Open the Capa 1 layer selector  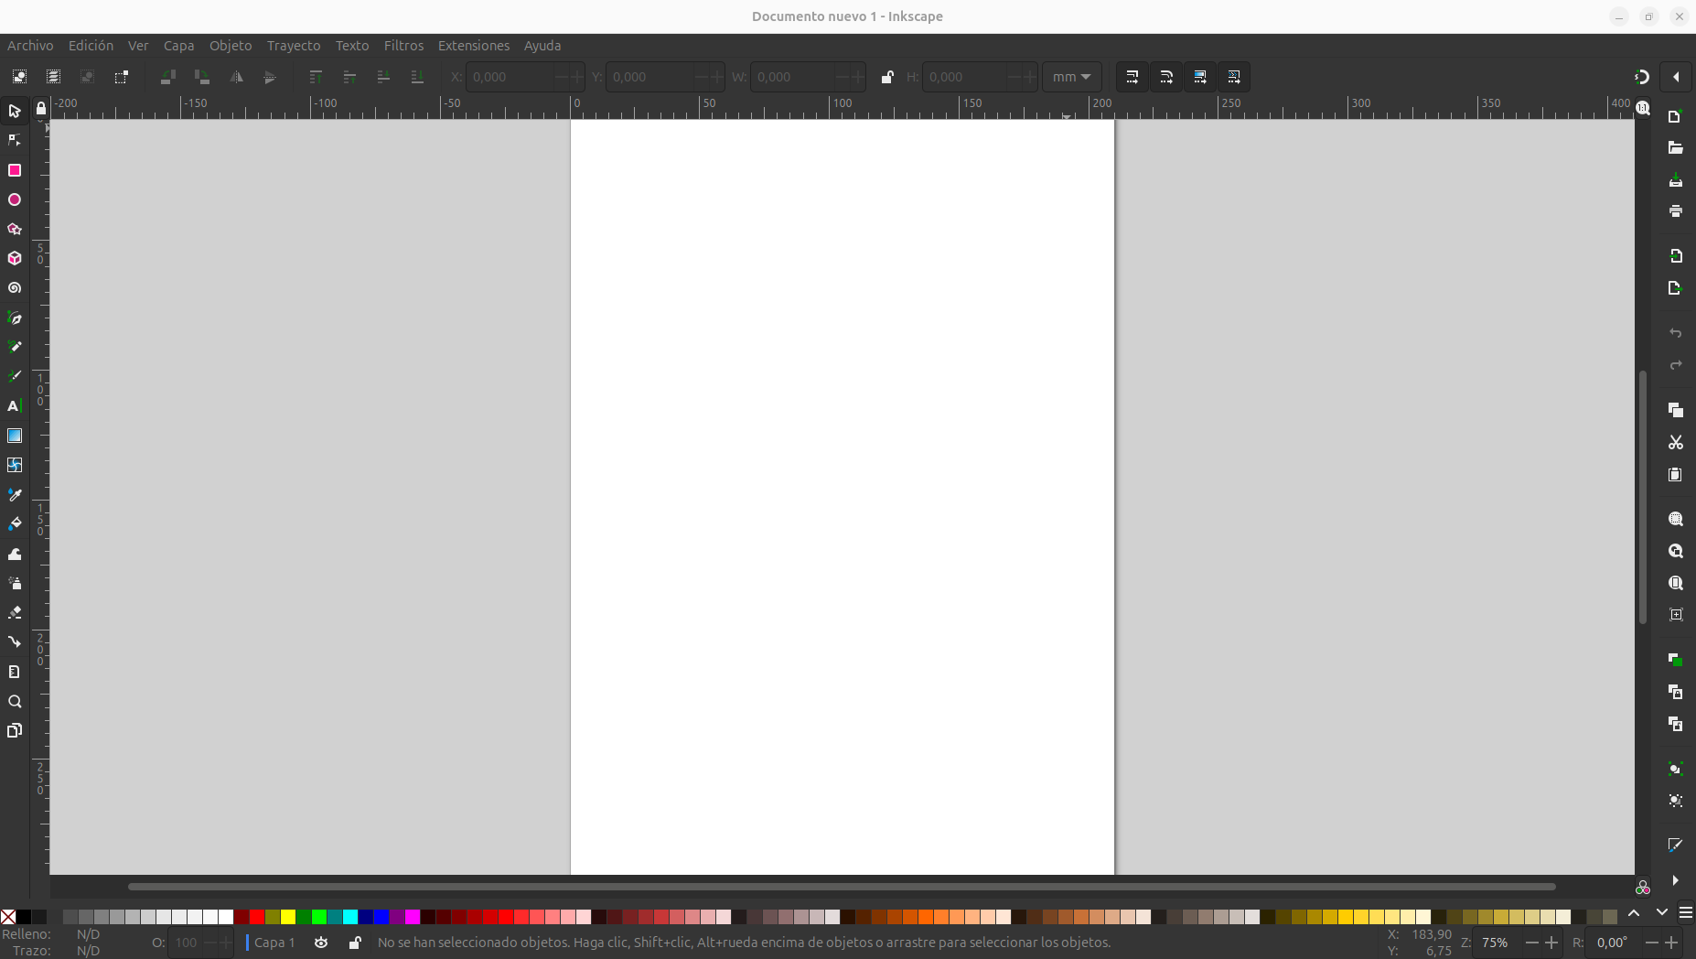click(273, 943)
